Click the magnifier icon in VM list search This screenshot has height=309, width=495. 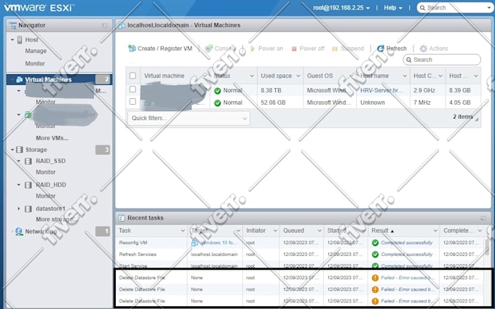pos(409,60)
